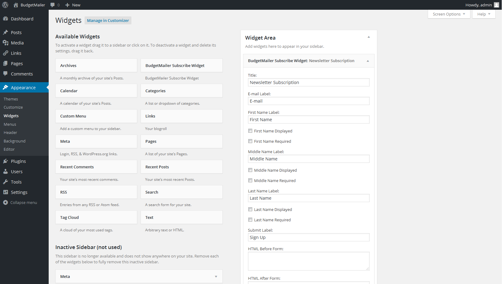Check the Middle Name Required box
The height and width of the screenshot is (284, 502).
pyautogui.click(x=250, y=181)
